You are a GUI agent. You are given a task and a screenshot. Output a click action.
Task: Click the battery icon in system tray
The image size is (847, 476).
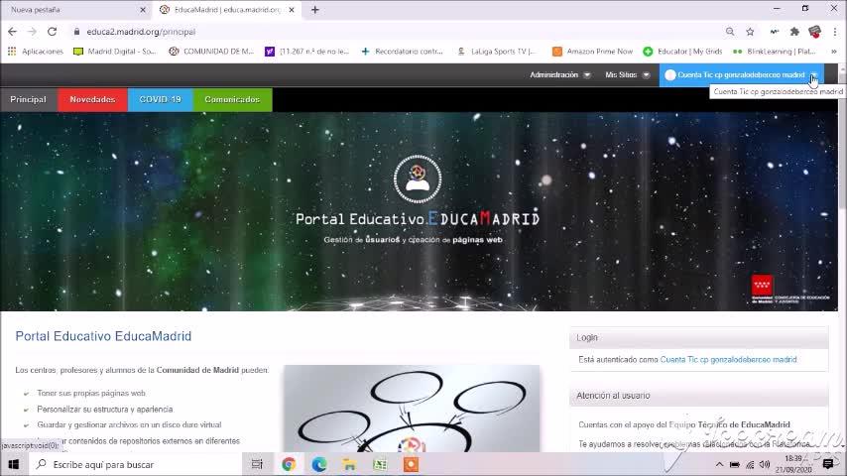(x=735, y=465)
